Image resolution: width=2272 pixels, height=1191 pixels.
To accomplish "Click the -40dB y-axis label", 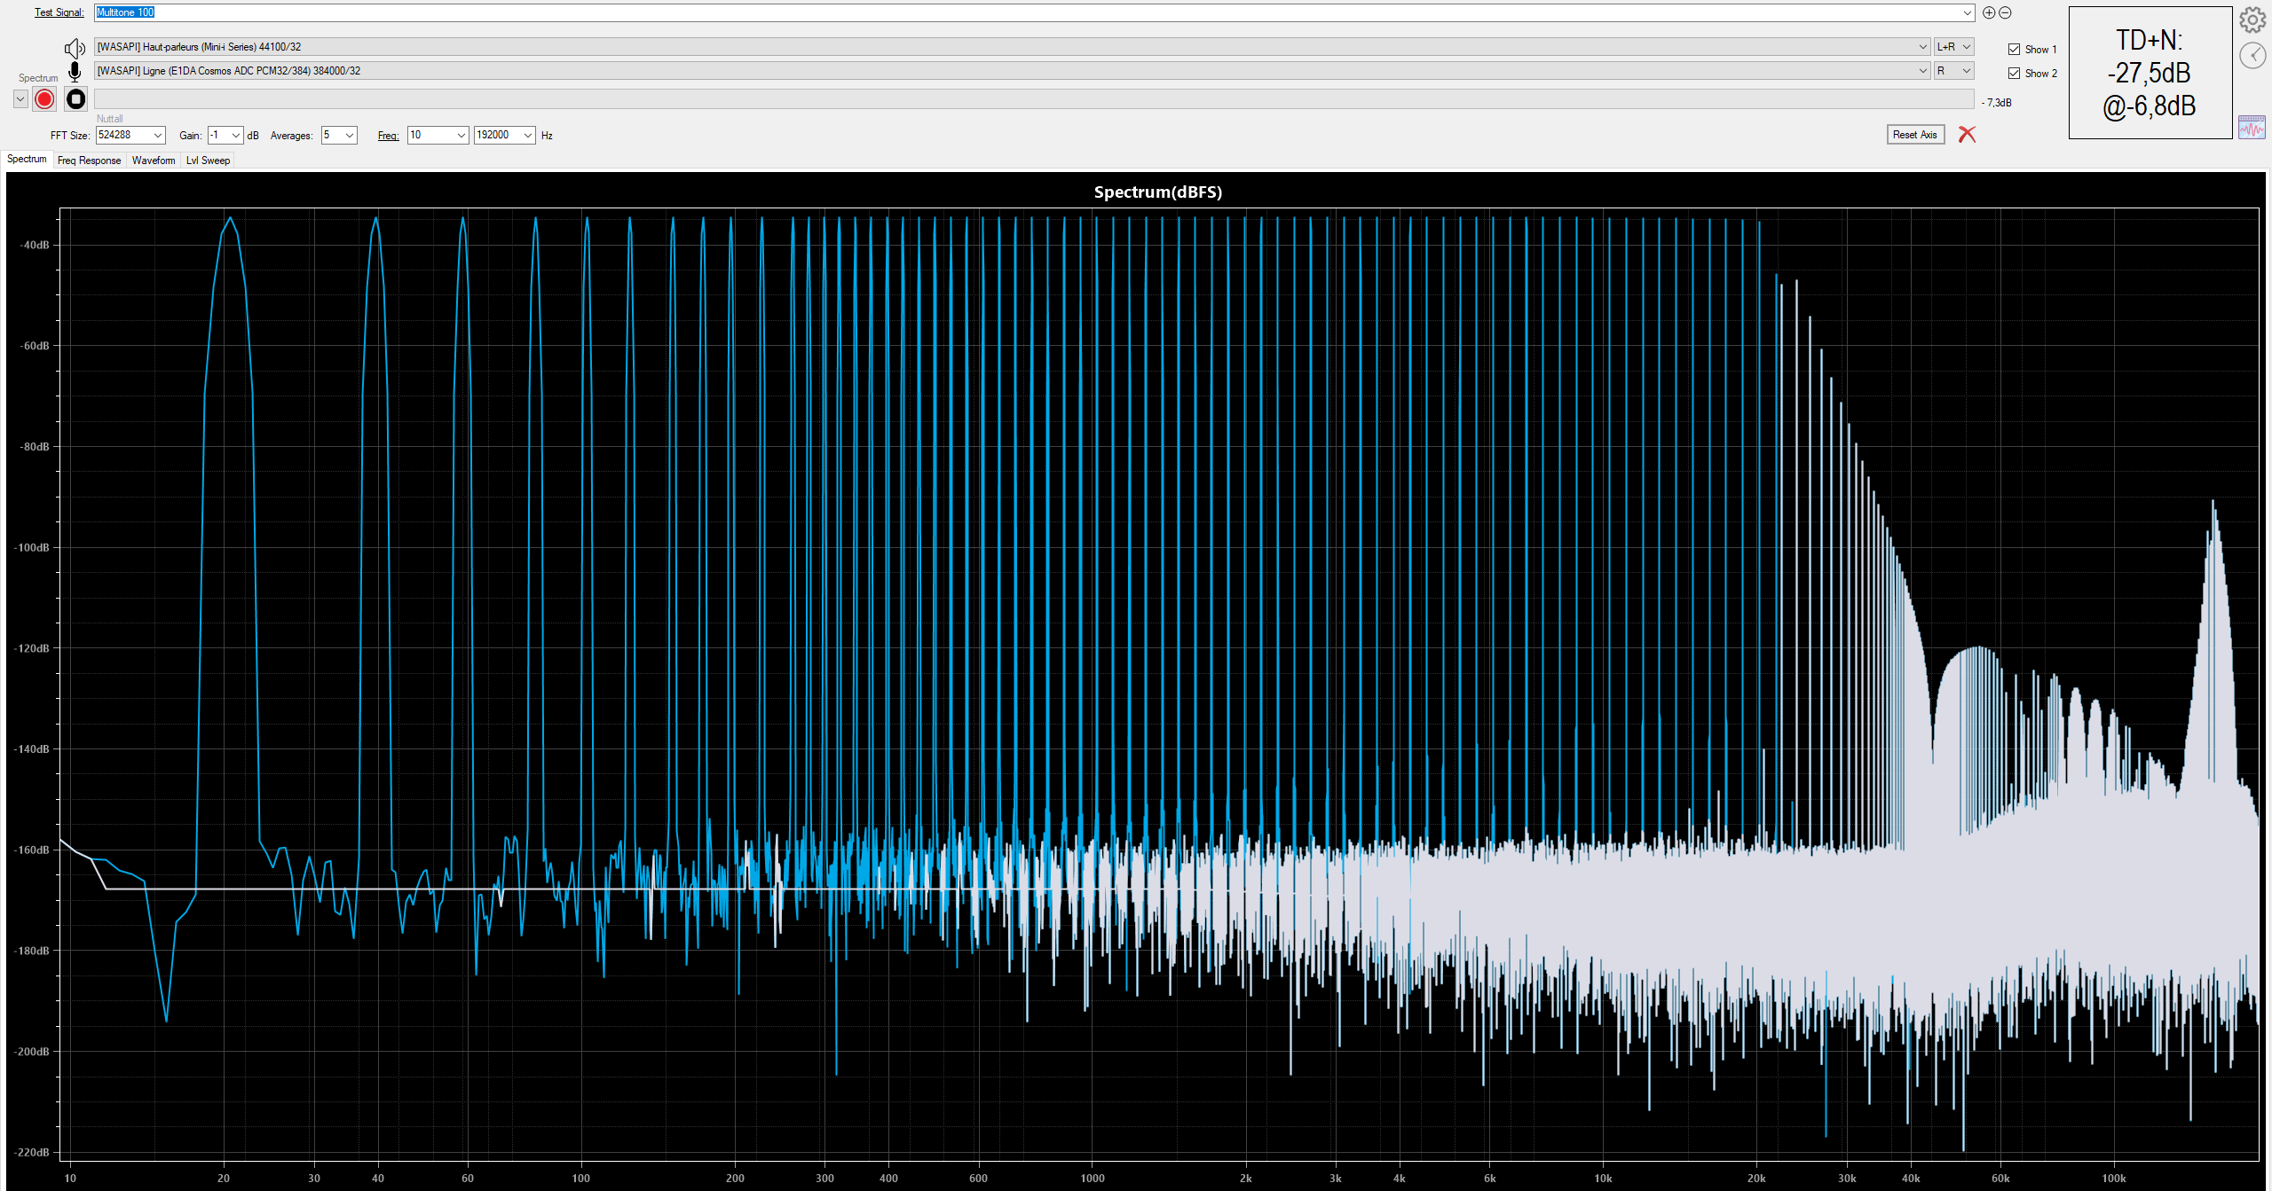I will tap(34, 246).
